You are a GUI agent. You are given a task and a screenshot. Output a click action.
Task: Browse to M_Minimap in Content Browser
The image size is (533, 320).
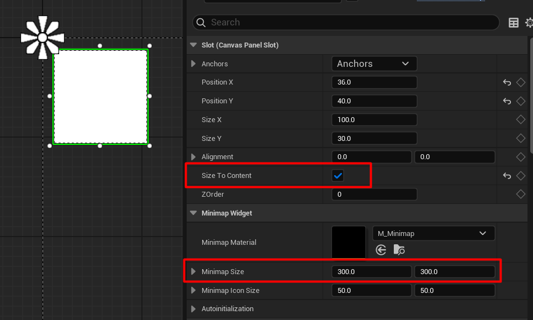(x=399, y=250)
